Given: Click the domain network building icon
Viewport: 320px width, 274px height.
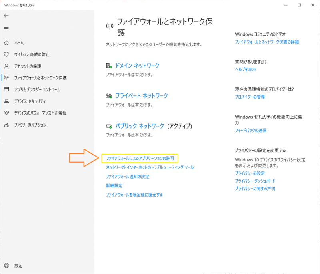Looking at the screenshot, I should point(109,66).
